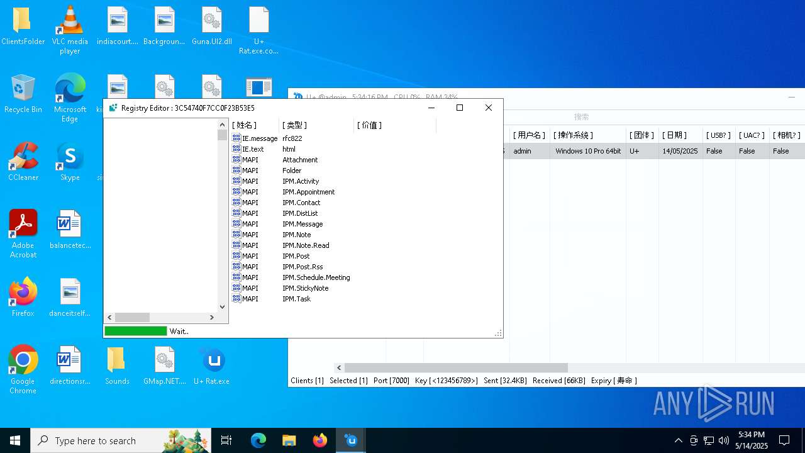Show hidden system tray icons

pos(678,440)
